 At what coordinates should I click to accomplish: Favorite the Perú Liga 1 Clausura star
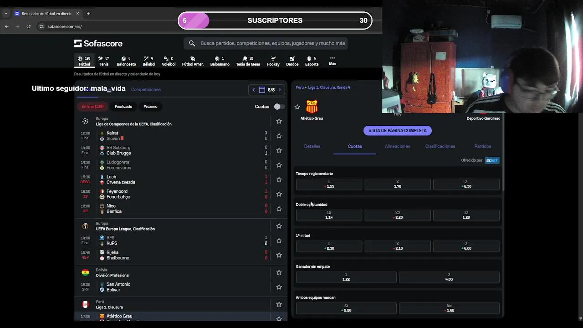tap(279, 304)
